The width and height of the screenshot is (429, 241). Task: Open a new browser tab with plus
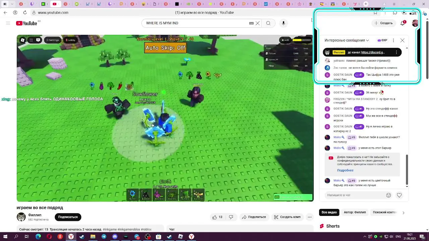[366, 4]
